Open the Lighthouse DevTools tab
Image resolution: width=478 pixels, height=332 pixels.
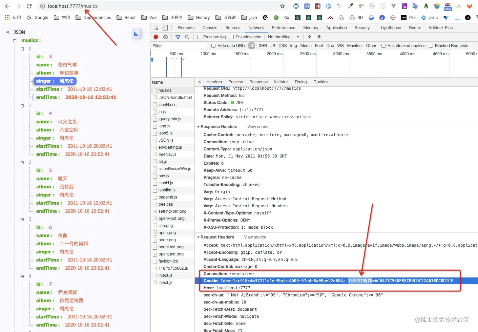(x=391, y=28)
